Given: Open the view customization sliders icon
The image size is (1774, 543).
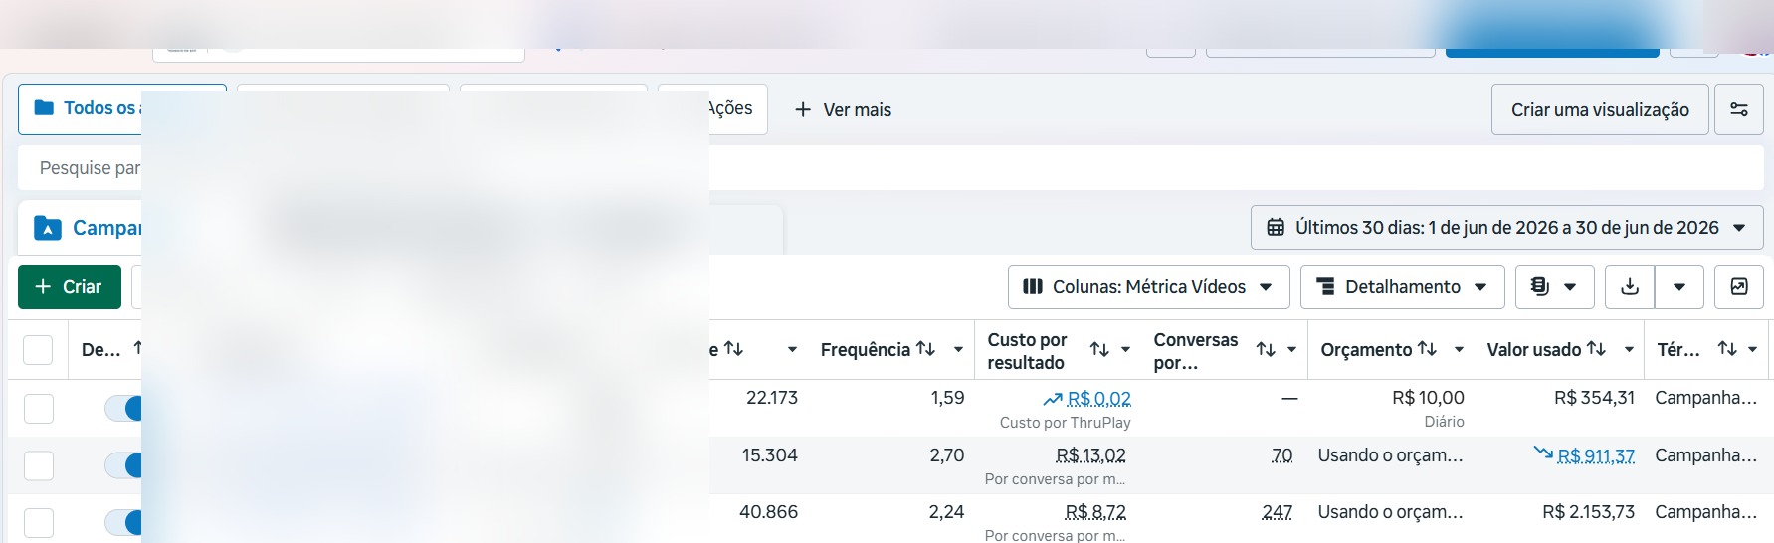Looking at the screenshot, I should point(1739,109).
